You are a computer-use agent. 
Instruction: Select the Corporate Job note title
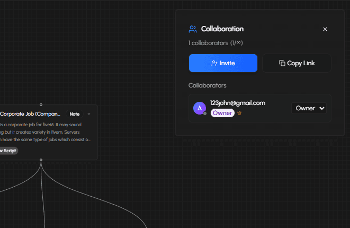30,114
